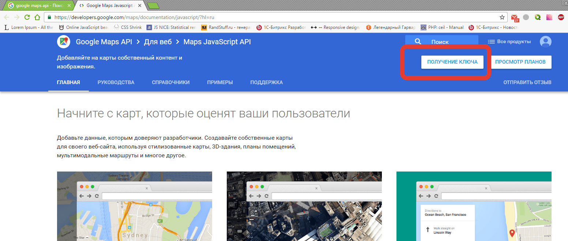Open the user account avatar
This screenshot has height=241, width=568.
546,42
